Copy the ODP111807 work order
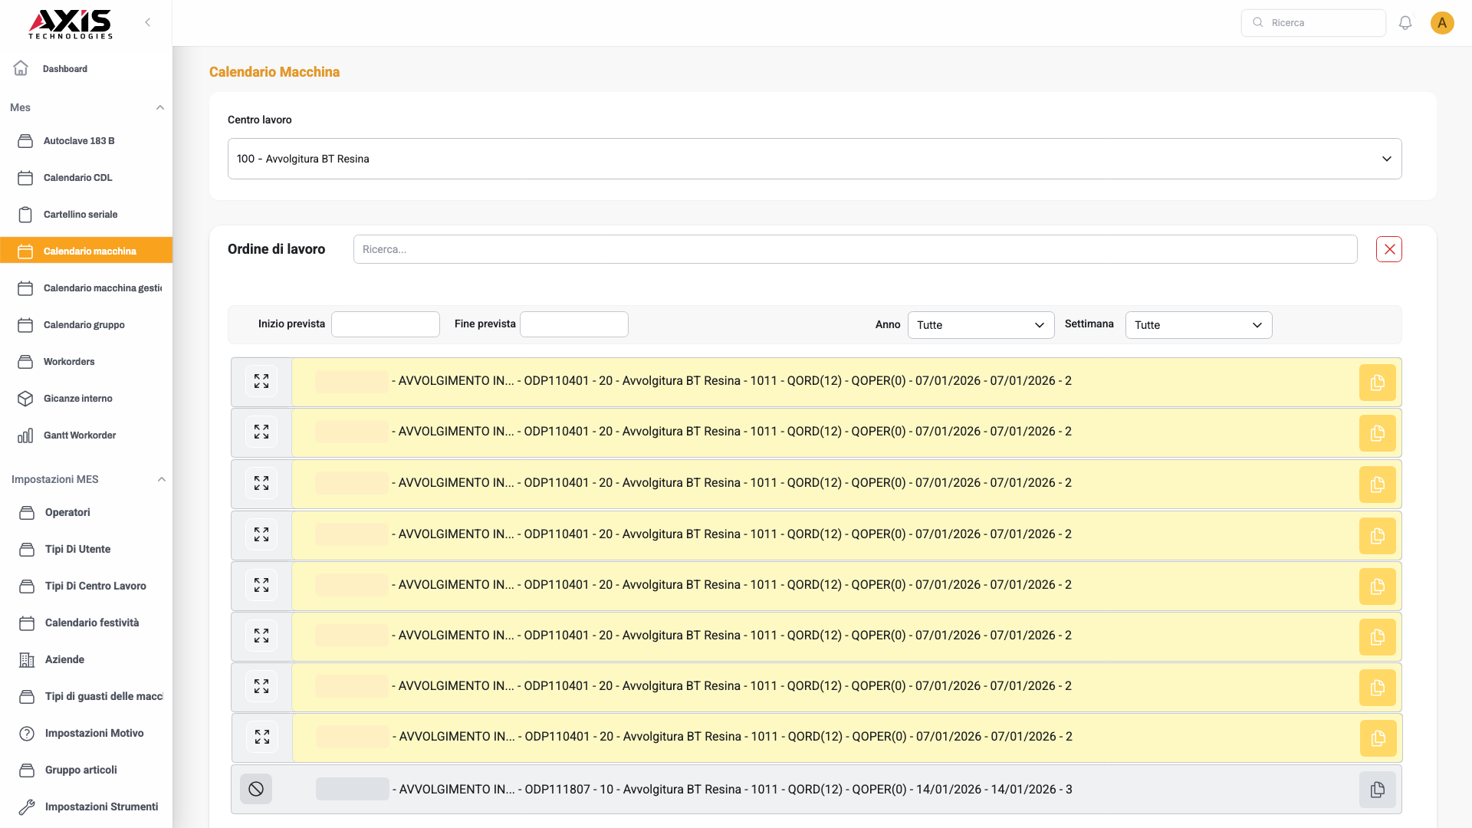The height and width of the screenshot is (828, 1472). click(x=1377, y=790)
